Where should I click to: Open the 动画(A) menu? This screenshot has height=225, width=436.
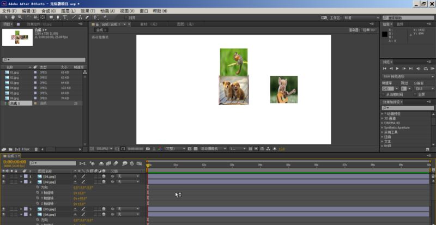(107, 11)
